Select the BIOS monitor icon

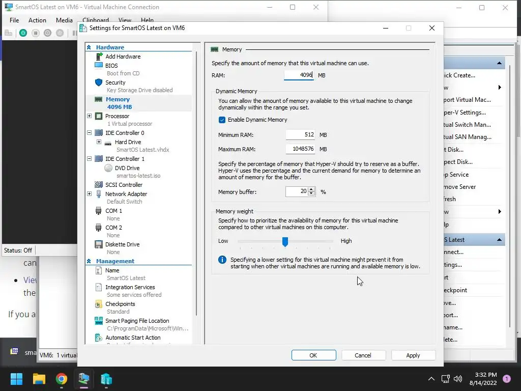click(x=99, y=65)
